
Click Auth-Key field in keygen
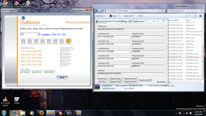(131, 73)
